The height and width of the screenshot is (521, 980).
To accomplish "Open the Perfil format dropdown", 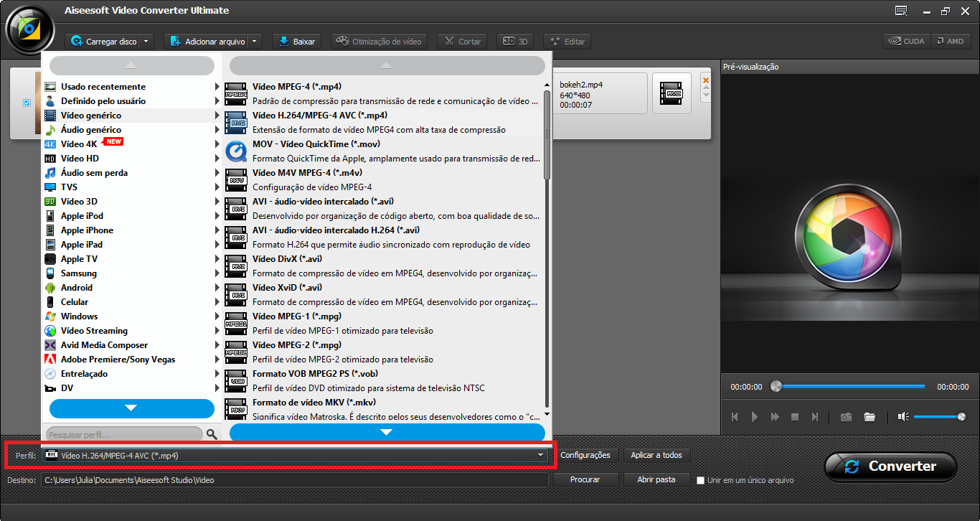I will [x=540, y=455].
